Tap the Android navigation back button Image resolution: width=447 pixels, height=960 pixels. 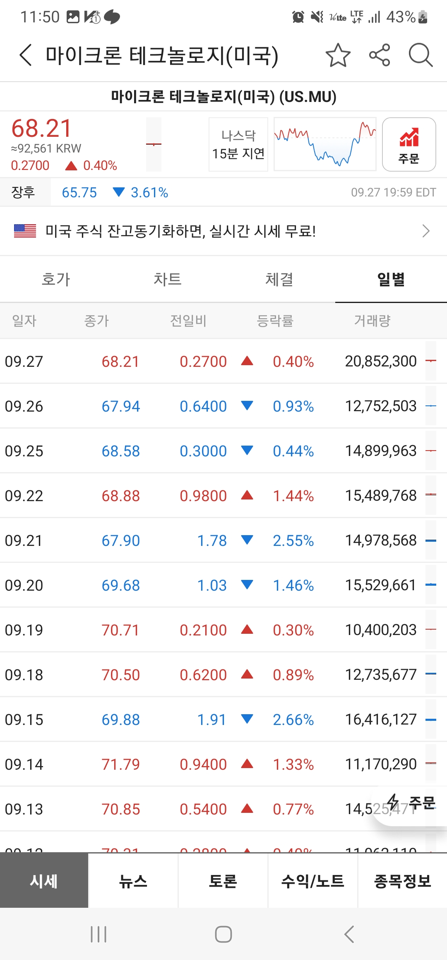(349, 934)
